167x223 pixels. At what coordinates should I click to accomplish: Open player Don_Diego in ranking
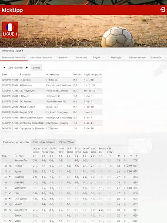tap(20, 199)
